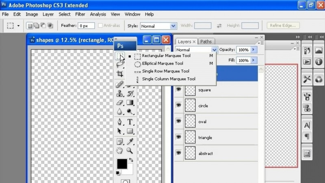This screenshot has height=183, width=325.
Task: Select the Notes tool
Action: click(x=119, y=142)
